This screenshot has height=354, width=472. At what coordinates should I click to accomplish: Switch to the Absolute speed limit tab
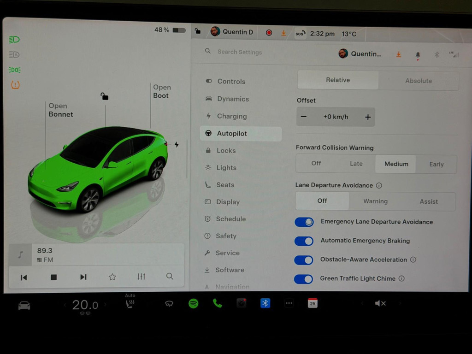click(x=419, y=81)
